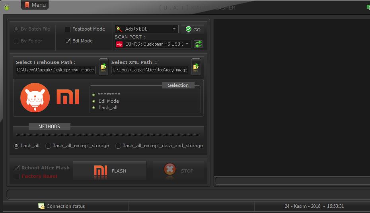
Task: Enable the Factory Reset checkbox
Action: coord(17,176)
